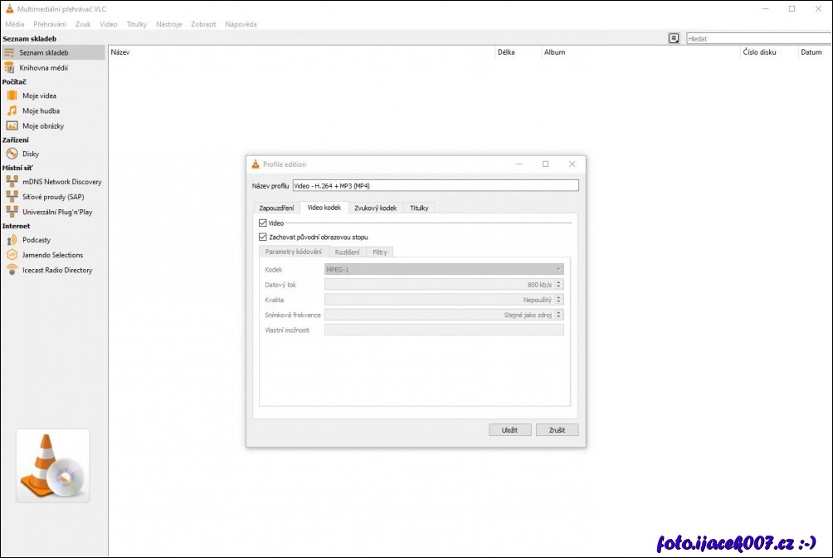Open the Nástroje menu
The image size is (833, 558).
coord(168,24)
